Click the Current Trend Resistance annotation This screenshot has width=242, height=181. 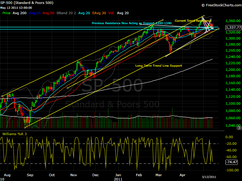[193, 21]
